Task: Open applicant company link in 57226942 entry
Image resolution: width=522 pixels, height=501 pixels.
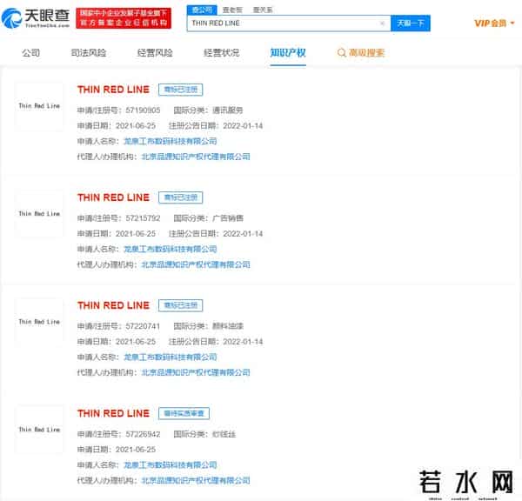Action: (x=171, y=465)
